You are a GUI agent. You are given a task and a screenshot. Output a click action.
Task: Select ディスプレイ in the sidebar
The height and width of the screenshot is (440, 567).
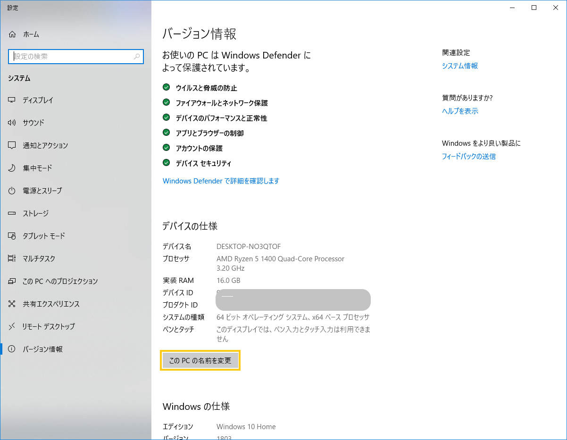[x=75, y=100]
